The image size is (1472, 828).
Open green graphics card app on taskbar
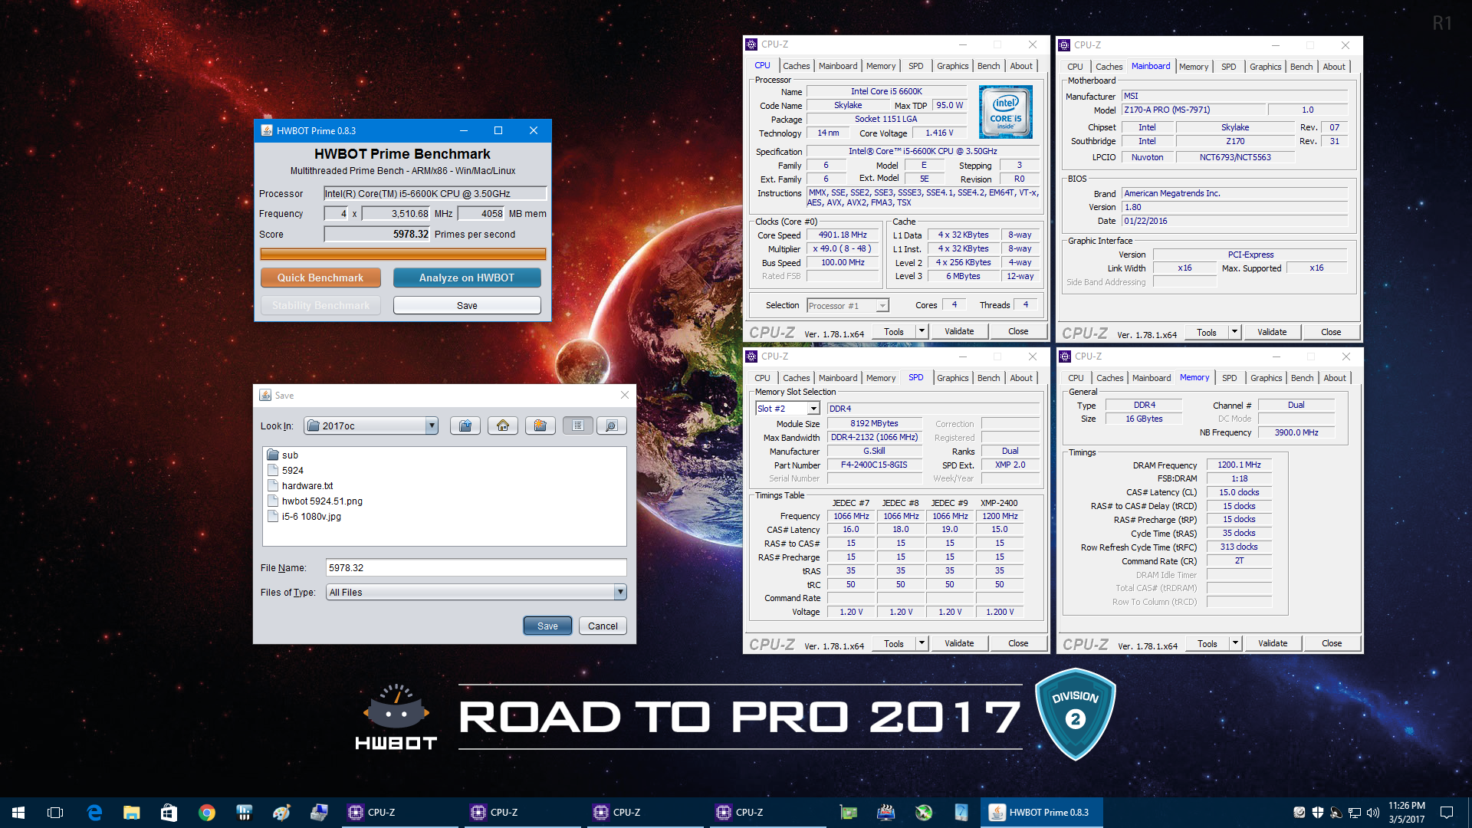click(848, 812)
